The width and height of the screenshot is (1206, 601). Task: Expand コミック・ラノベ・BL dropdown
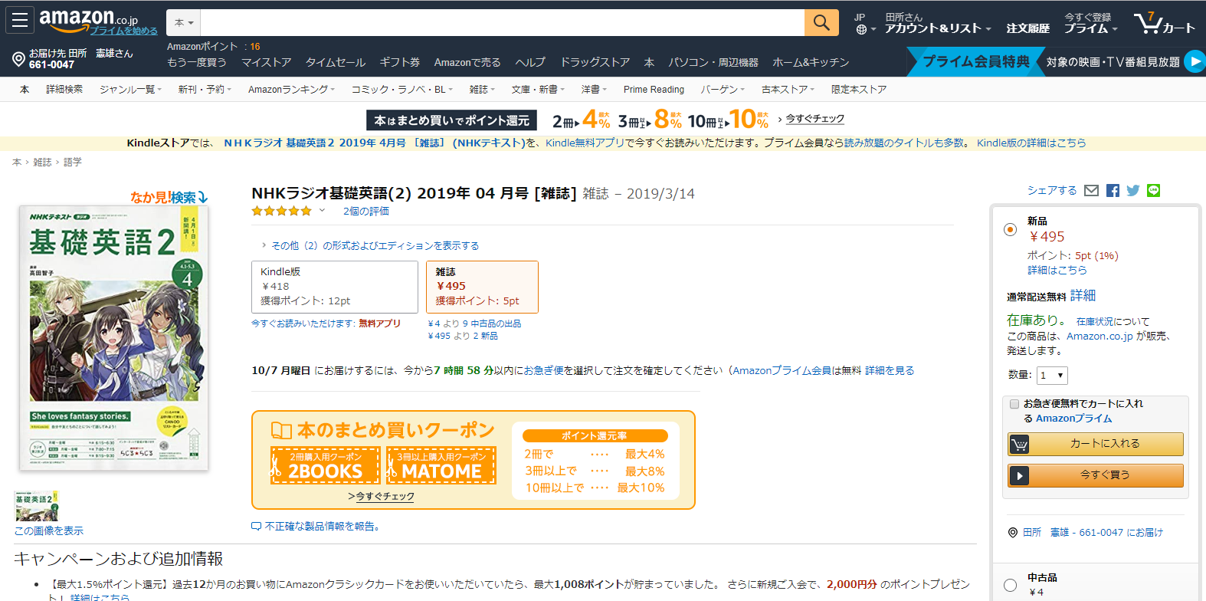401,90
